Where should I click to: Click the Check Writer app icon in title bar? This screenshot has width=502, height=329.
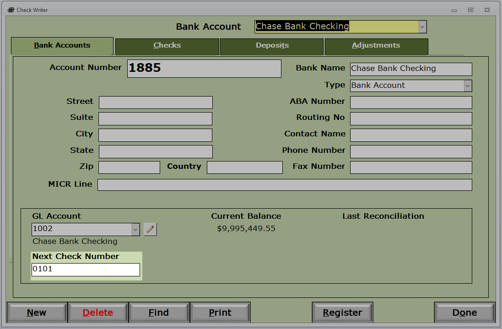click(11, 10)
